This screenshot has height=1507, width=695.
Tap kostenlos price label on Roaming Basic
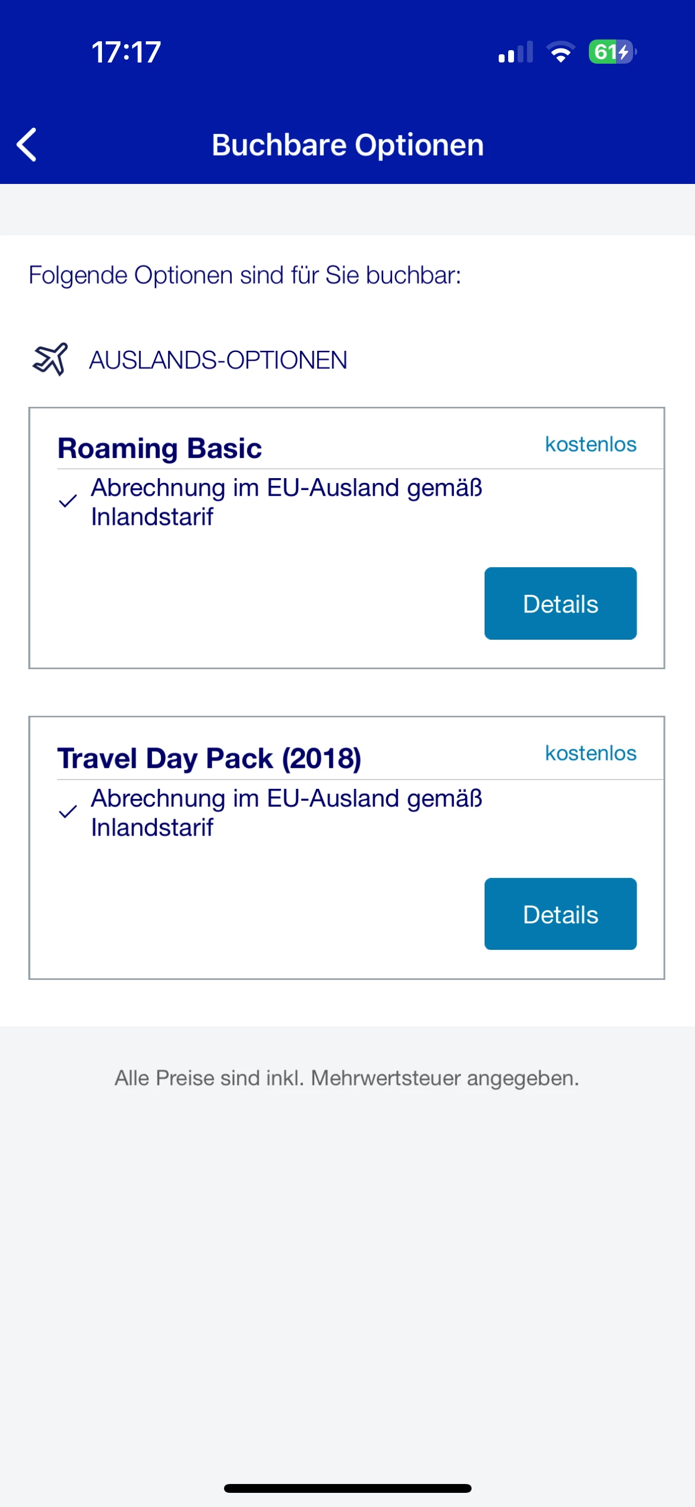pyautogui.click(x=590, y=444)
